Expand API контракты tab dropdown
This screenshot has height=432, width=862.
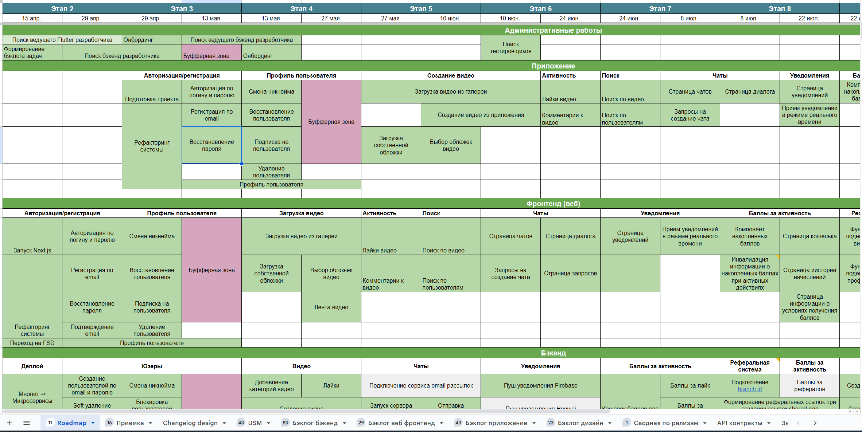(769, 423)
